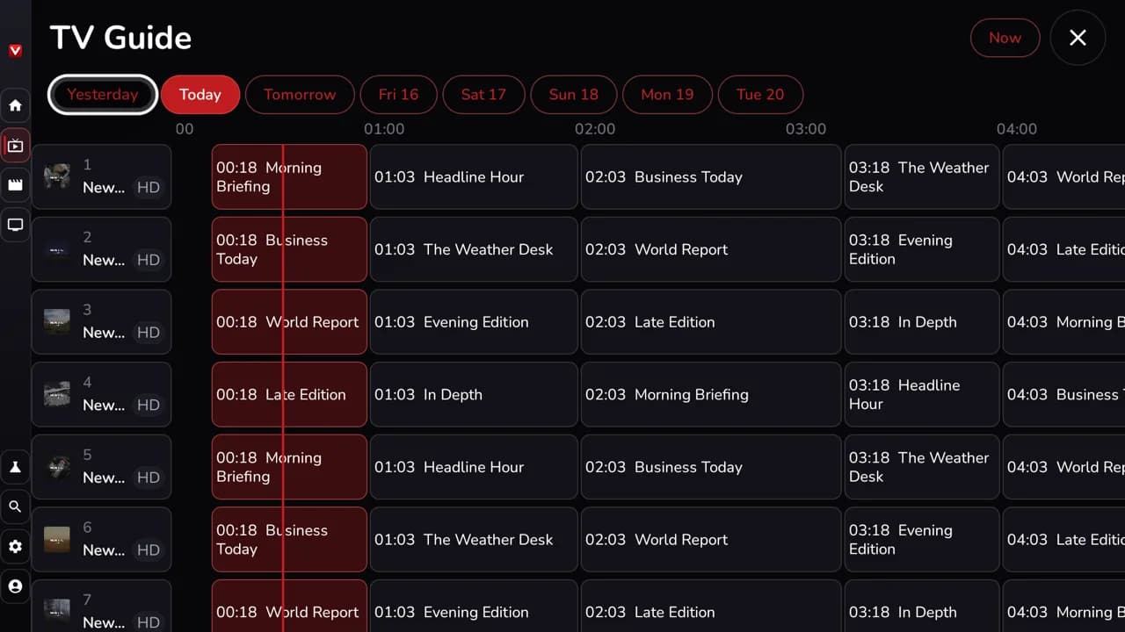
Task: Open 01:03 Evening Edition on channel 3
Action: coord(474,321)
